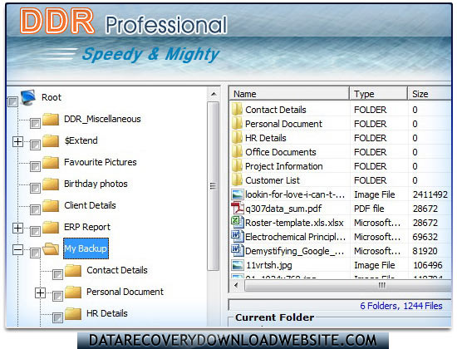This screenshot has width=457, height=349.
Task: Click the image icon of 11vrtsh.jpg
Action: tap(238, 265)
